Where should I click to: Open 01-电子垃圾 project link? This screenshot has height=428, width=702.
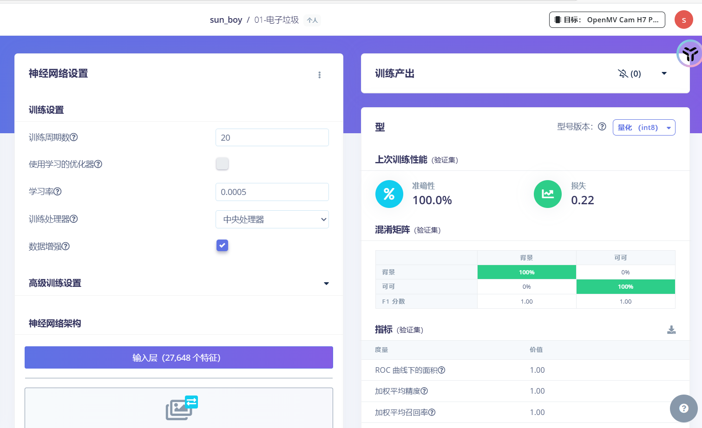pos(276,20)
